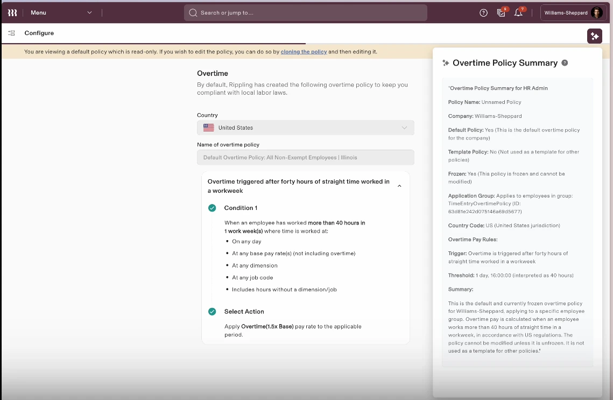
Task: Click 'At any job code' bullet text
Action: pos(252,278)
